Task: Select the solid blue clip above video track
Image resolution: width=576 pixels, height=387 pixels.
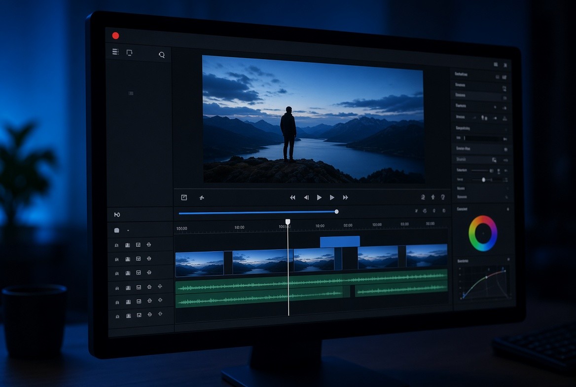Action: tap(340, 241)
